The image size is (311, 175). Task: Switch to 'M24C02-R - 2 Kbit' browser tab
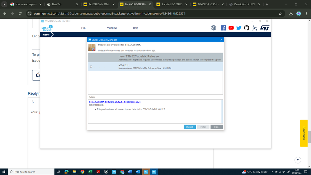click(208, 4)
